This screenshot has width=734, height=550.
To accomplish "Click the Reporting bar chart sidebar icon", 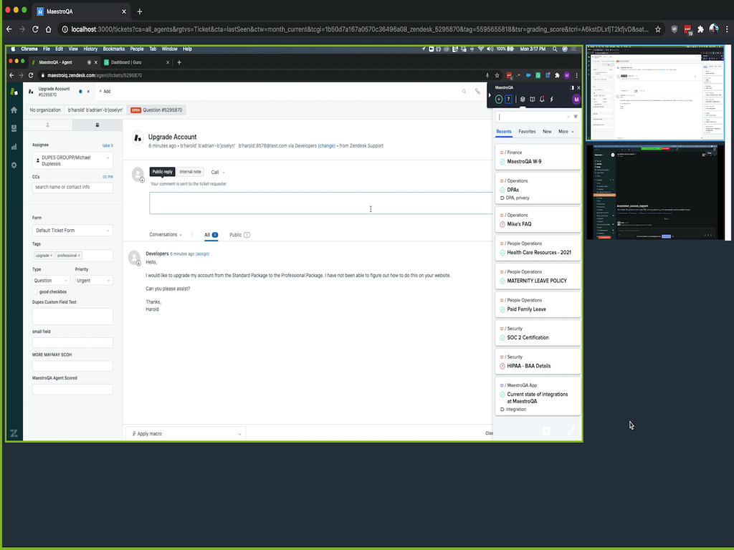I will pos(14,147).
